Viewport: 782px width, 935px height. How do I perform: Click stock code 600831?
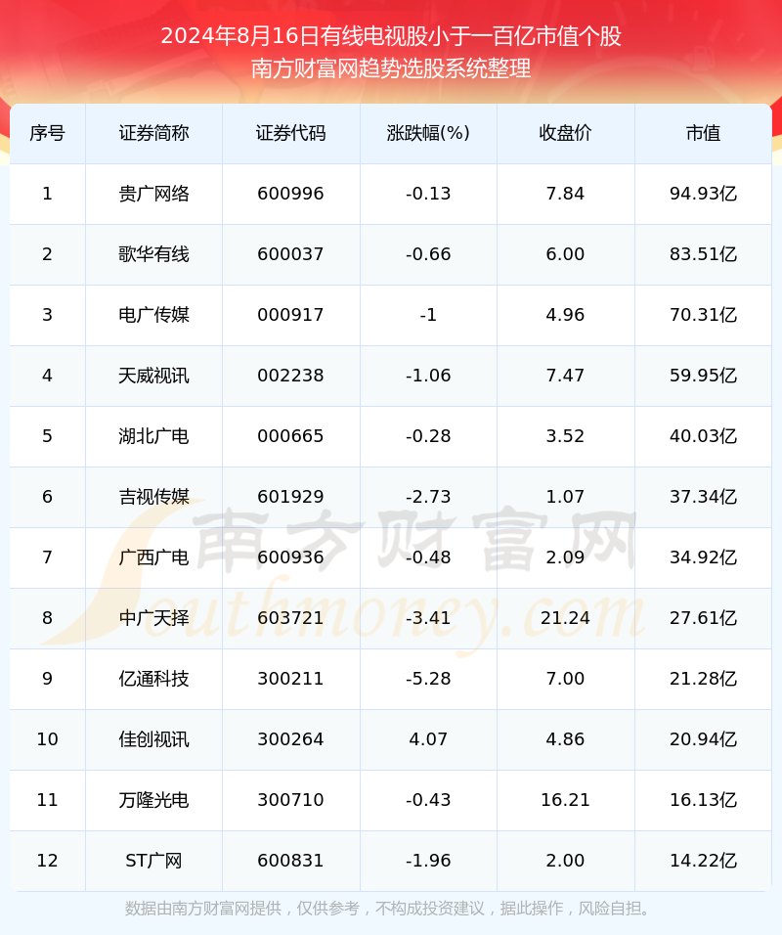[291, 861]
